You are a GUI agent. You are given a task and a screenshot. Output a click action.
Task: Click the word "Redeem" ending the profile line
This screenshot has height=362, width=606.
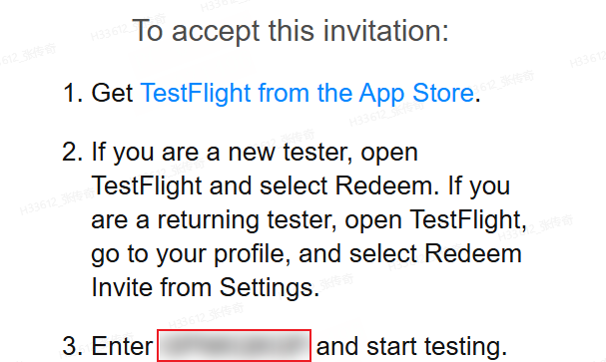click(473, 254)
